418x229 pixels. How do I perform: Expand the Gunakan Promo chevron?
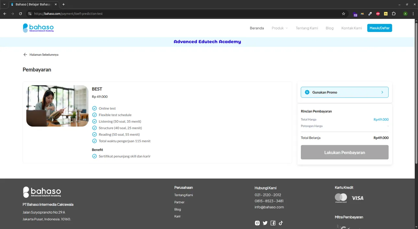pos(382,92)
